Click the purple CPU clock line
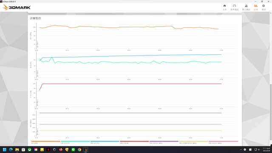Image resolution: width=272 pixels, height=153 pixels. point(130,113)
